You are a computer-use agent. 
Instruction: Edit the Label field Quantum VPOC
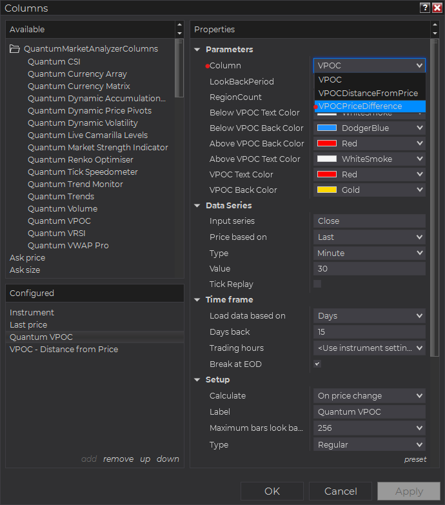pyautogui.click(x=370, y=412)
